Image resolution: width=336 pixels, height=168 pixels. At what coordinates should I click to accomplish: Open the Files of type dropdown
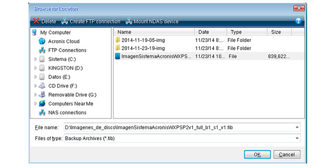pos(297,138)
